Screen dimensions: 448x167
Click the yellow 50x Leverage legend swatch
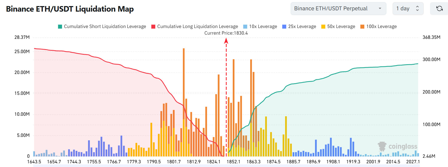click(x=323, y=26)
